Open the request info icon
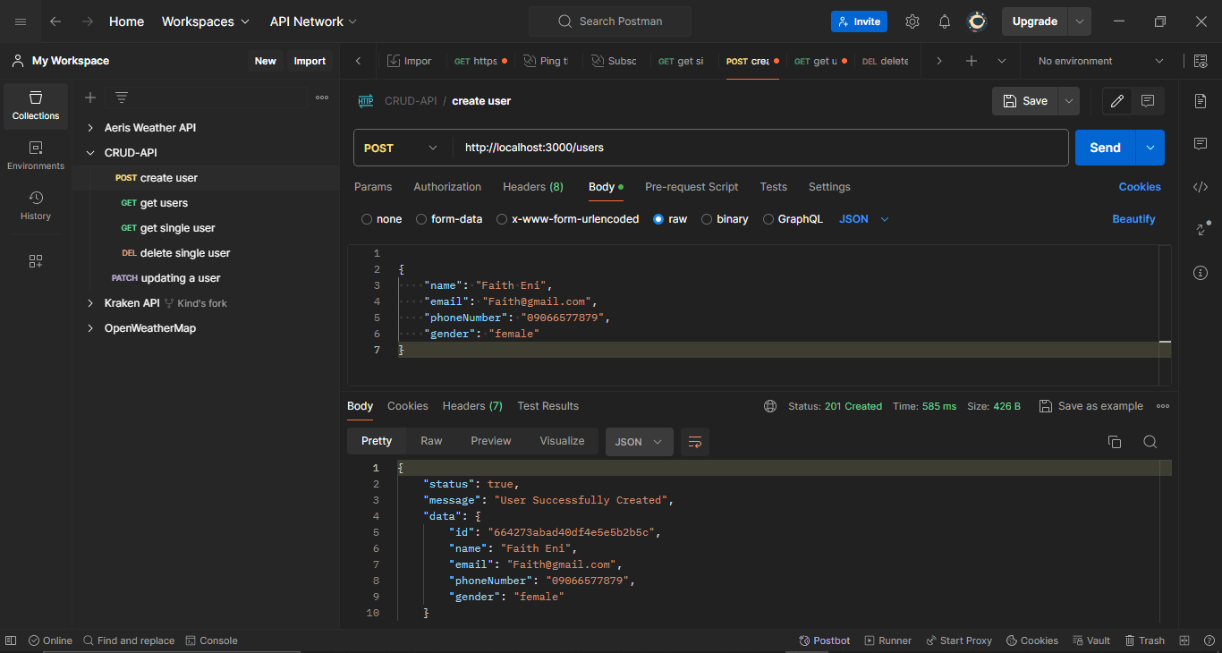The width and height of the screenshot is (1222, 653). tap(1201, 273)
